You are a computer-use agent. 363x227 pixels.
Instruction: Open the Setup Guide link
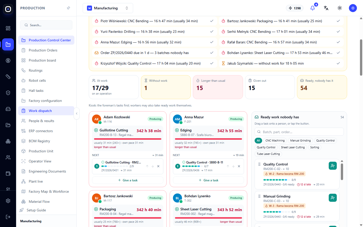(x=36, y=210)
